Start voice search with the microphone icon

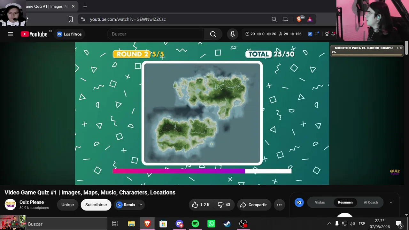coord(233,34)
